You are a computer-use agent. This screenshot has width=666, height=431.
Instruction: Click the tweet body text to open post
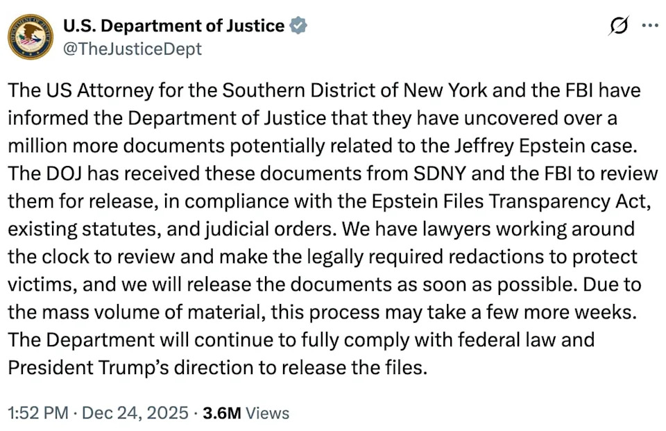click(326, 229)
